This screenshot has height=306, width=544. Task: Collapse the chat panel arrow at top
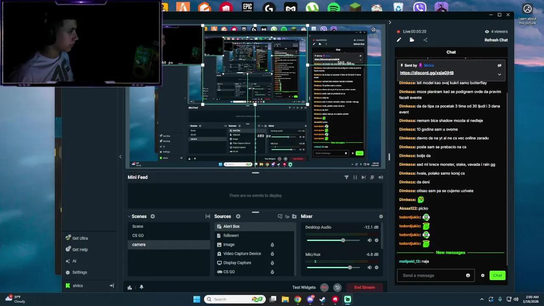(390, 23)
